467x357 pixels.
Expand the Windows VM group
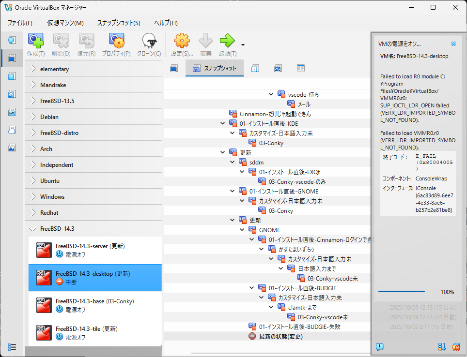[33, 197]
